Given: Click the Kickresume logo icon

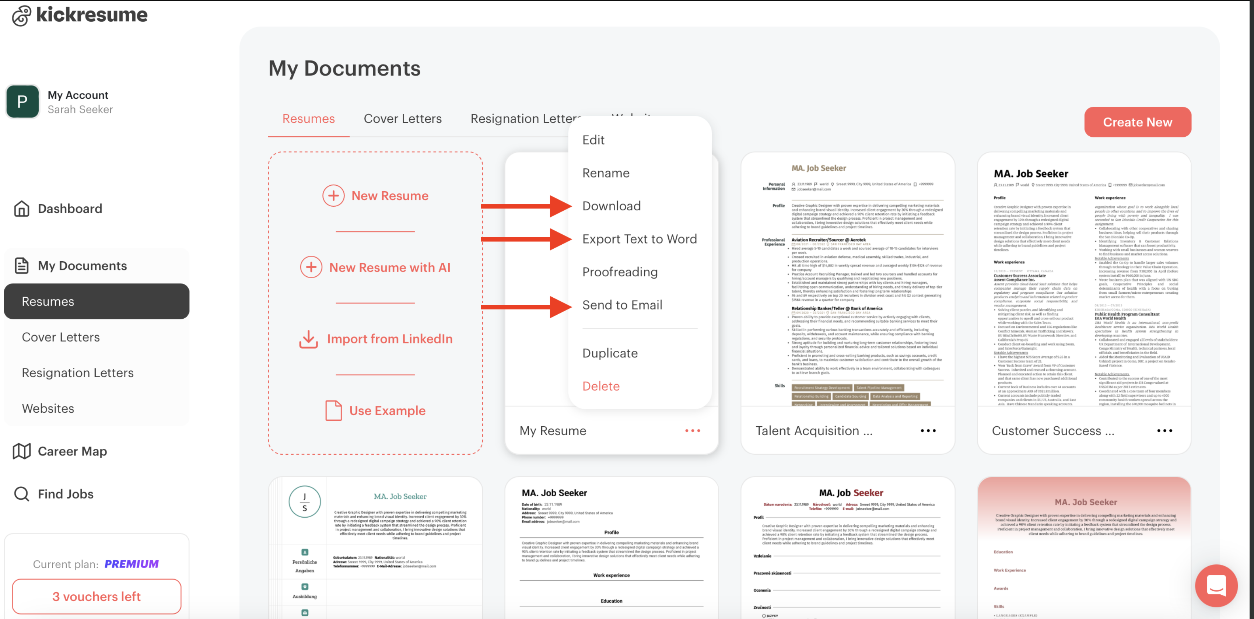Looking at the screenshot, I should click(21, 15).
